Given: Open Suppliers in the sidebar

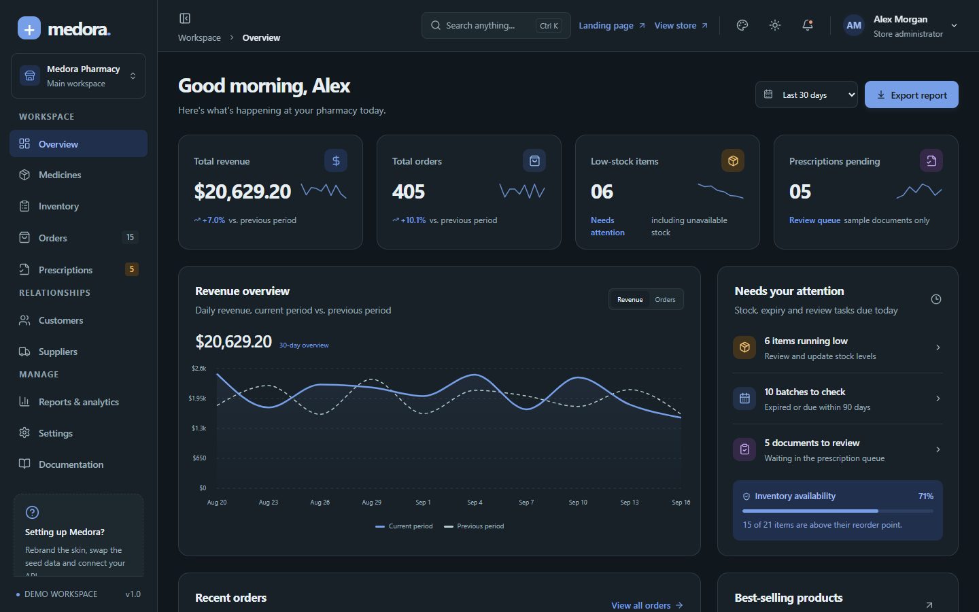Looking at the screenshot, I should pos(78,352).
